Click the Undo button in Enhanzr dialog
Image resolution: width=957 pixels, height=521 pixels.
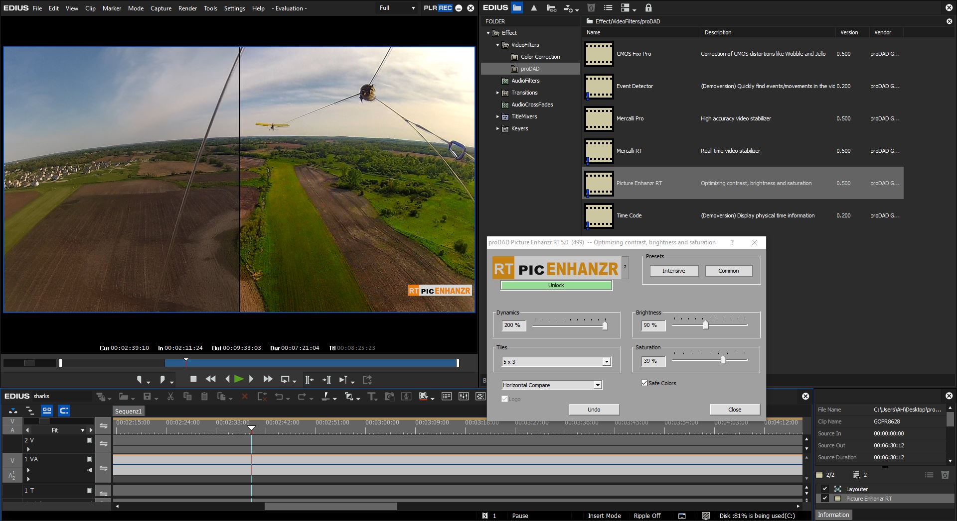pyautogui.click(x=594, y=410)
